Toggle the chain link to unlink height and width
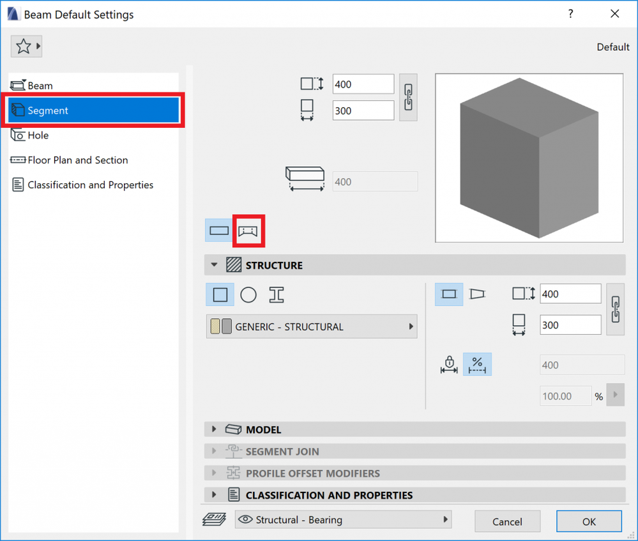The image size is (638, 541). (408, 97)
